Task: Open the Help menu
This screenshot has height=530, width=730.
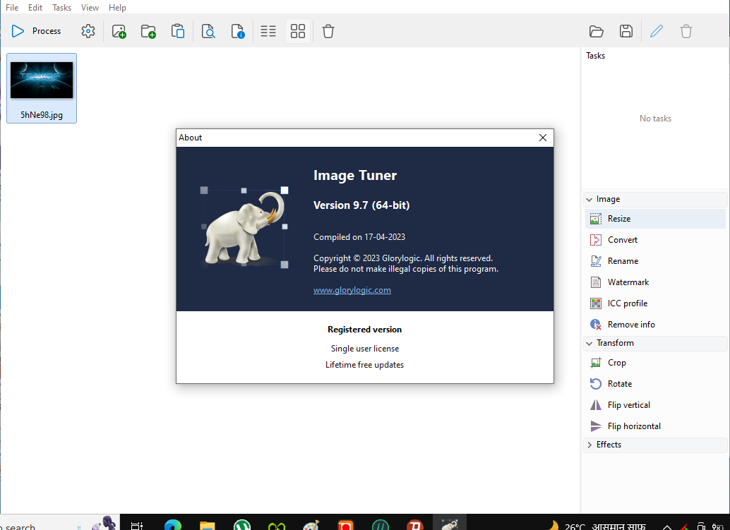Action: click(117, 8)
